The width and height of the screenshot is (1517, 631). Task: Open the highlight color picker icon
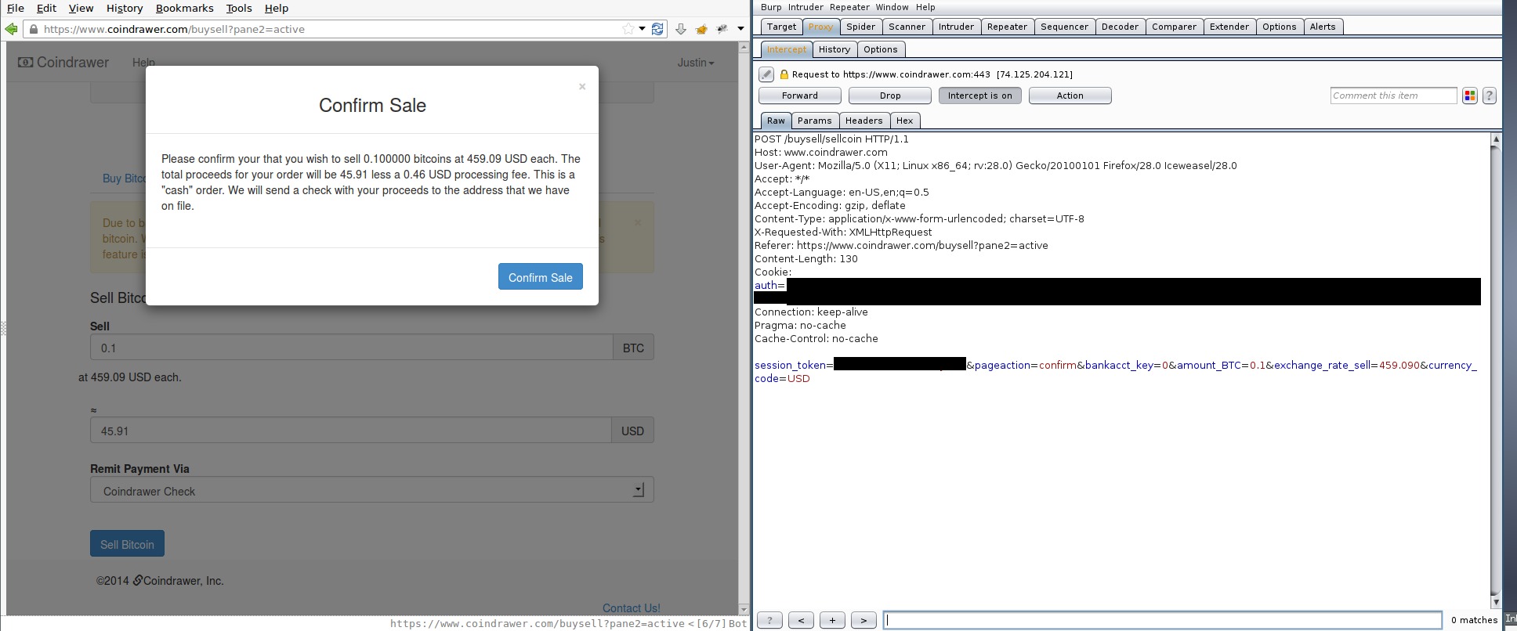[x=1470, y=96]
